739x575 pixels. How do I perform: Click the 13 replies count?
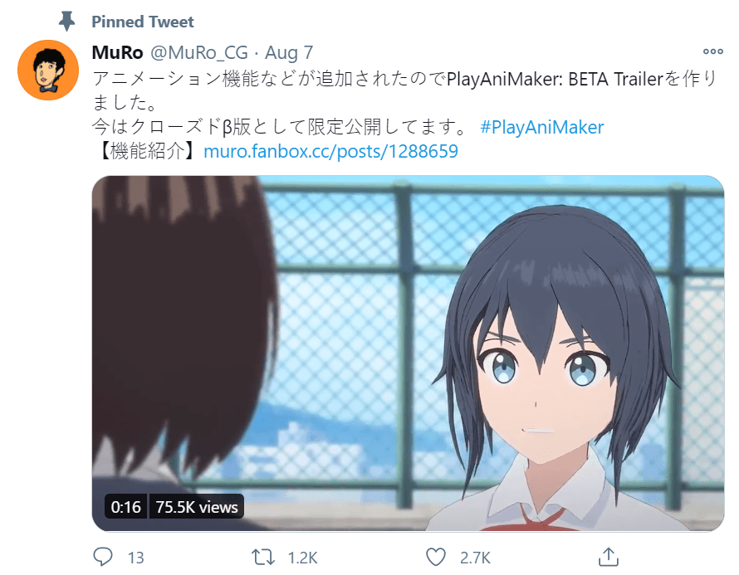click(135, 558)
